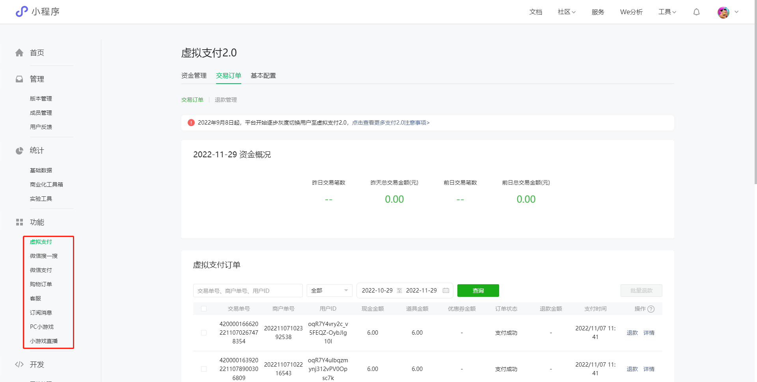Viewport: 757px width, 382px height.
Task: Expand the 工具 dropdown menu
Action: 667,12
